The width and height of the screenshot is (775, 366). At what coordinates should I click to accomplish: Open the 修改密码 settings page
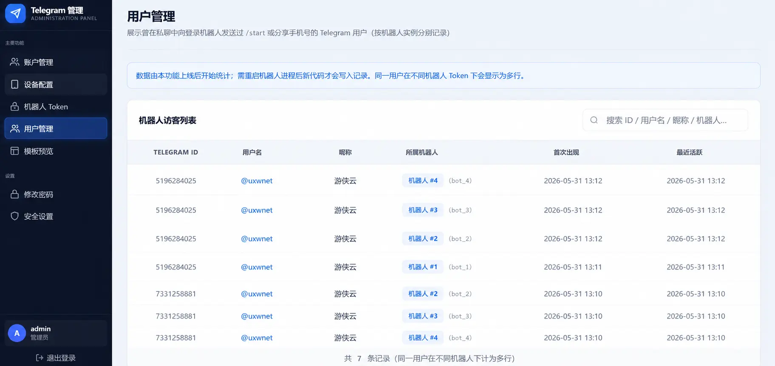coord(56,194)
